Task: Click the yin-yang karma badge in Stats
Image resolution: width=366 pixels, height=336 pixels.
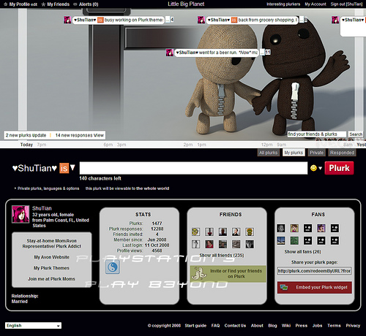Action: (113, 267)
